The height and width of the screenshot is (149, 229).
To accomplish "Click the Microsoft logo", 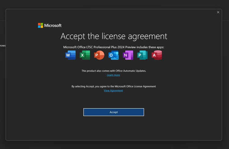I will coord(50,25).
